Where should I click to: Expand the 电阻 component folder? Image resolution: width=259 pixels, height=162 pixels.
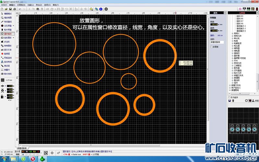(x=232, y=40)
